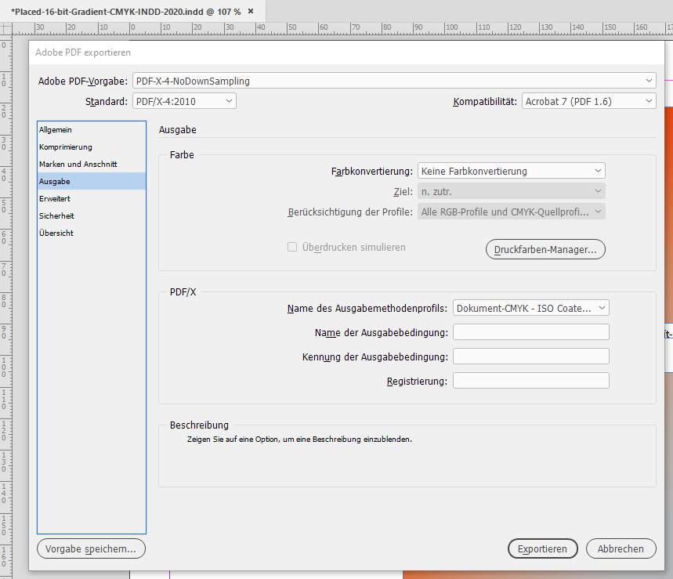Viewport: 673px width, 579px height.
Task: Click the Exportieren button
Action: 542,548
